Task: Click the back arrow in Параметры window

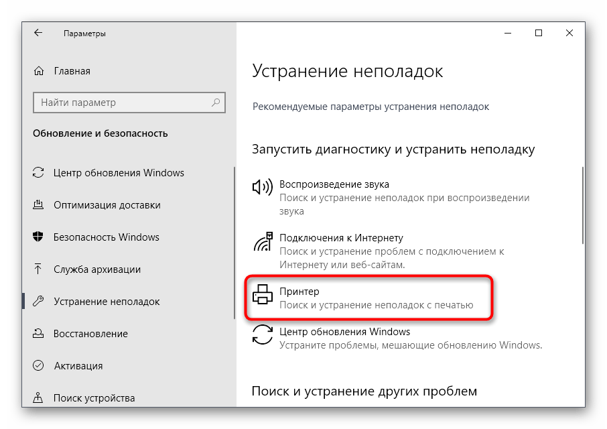Action: [x=38, y=33]
